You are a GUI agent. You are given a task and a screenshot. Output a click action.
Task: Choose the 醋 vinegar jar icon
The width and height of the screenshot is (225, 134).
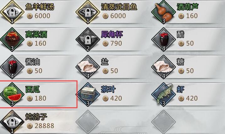click(164, 39)
